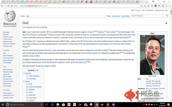Click the volume speaker tray icon
Screen dimensions: 172x107
(x=157, y=105)
